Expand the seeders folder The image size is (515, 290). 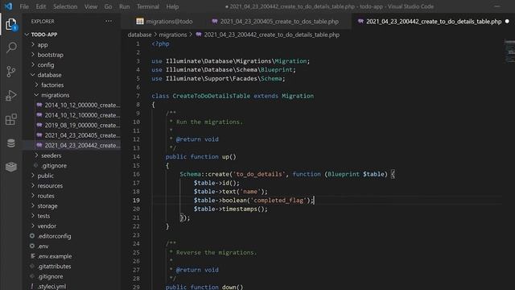51,155
